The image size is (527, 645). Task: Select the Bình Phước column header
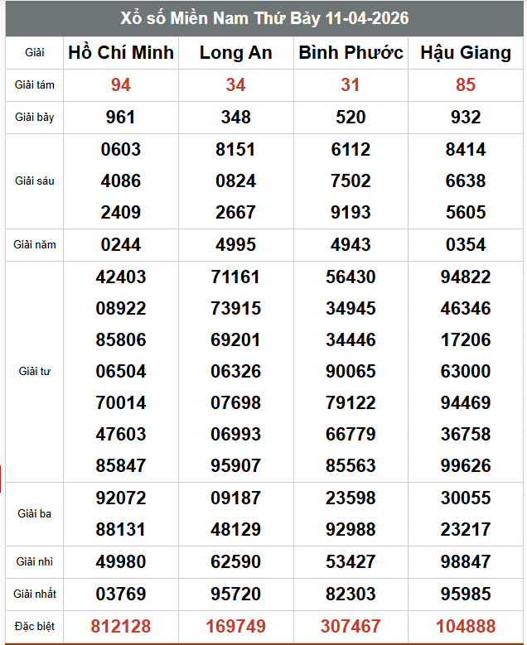351,53
